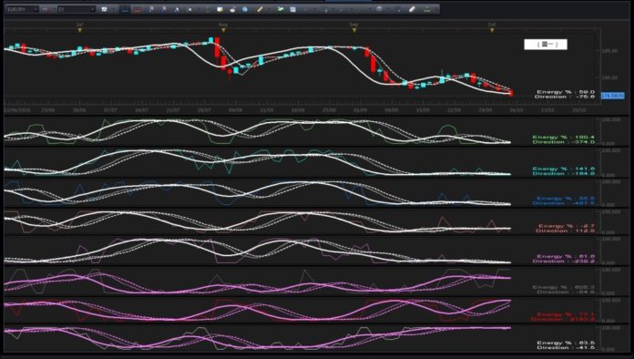Open the EUR/JPY symbol dropdown
This screenshot has height=359, width=634.
[x=22, y=9]
